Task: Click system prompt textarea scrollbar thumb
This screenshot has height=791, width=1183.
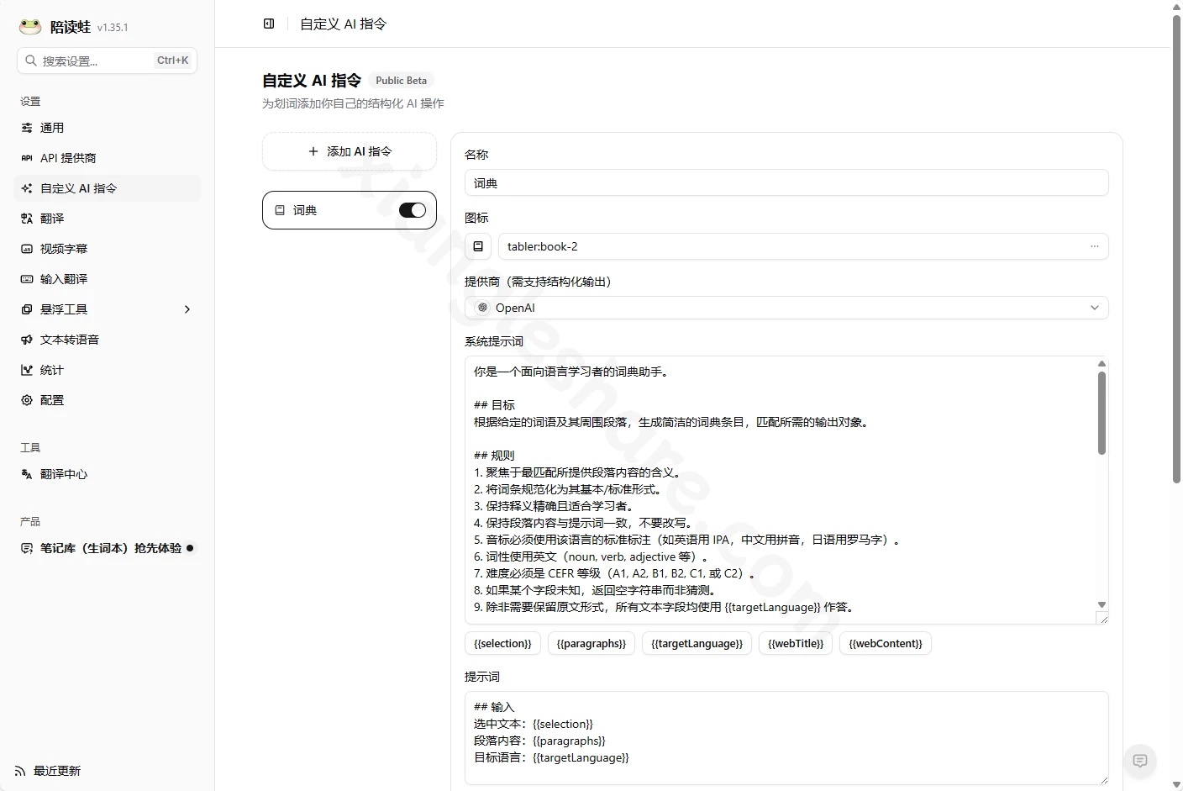Action: click(1102, 413)
